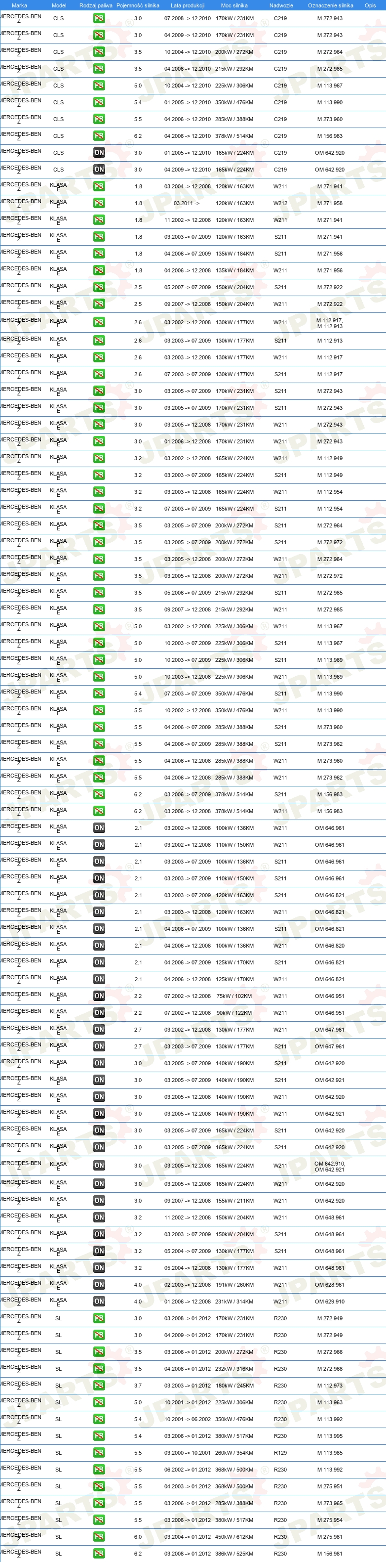Click engine code M 156.981
The image size is (386, 1562).
(x=330, y=1554)
